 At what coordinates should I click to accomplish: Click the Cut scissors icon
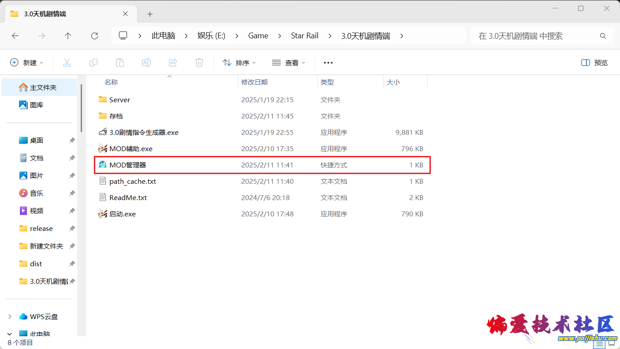click(x=67, y=63)
